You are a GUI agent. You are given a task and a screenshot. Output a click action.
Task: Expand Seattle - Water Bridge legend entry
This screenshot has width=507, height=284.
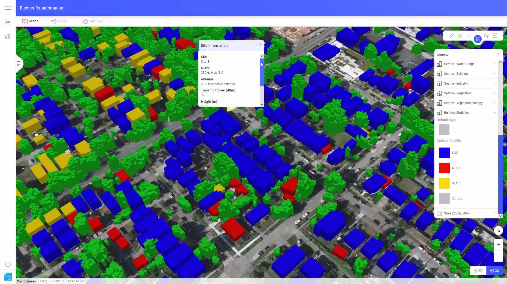(x=494, y=64)
